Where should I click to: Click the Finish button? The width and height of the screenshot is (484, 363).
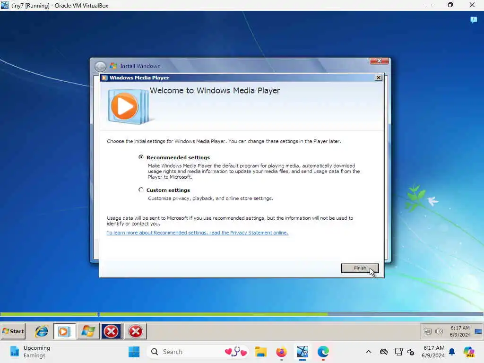pyautogui.click(x=360, y=268)
